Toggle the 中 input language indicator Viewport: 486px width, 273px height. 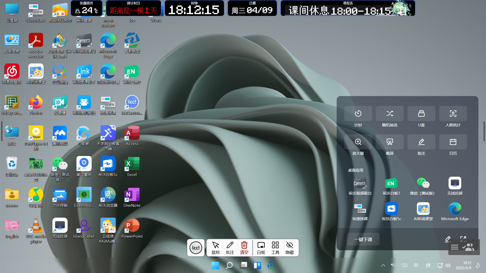click(x=416, y=265)
